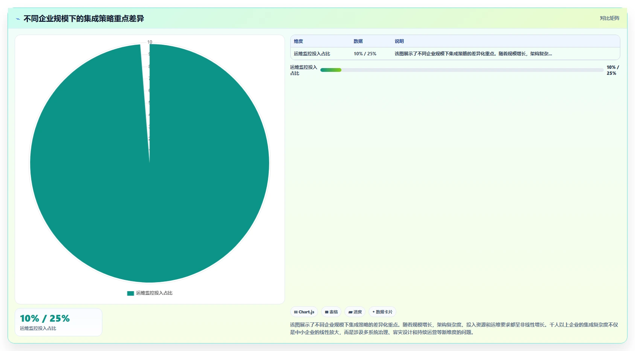Toggle the 运维监控投入占比 legend swatch
635x351 pixels.
click(131, 293)
